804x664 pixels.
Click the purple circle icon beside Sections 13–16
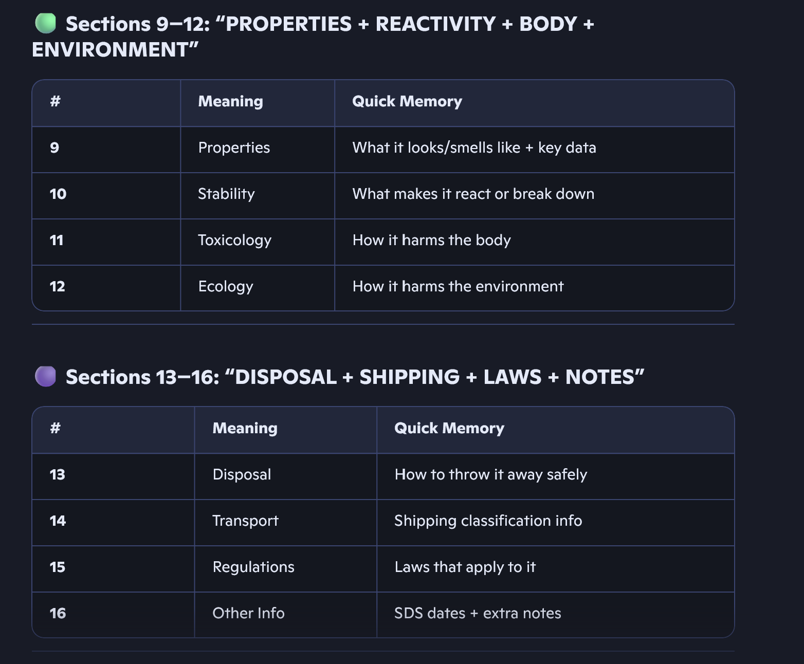pos(45,376)
